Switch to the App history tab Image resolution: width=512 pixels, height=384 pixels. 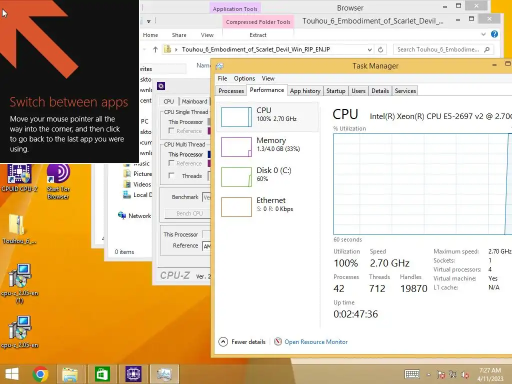(305, 91)
